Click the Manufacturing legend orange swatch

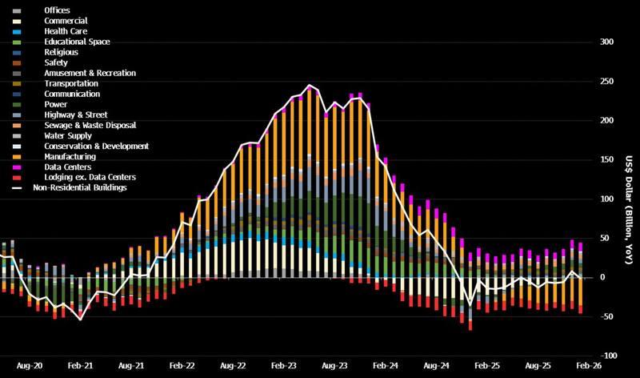[x=17, y=157]
